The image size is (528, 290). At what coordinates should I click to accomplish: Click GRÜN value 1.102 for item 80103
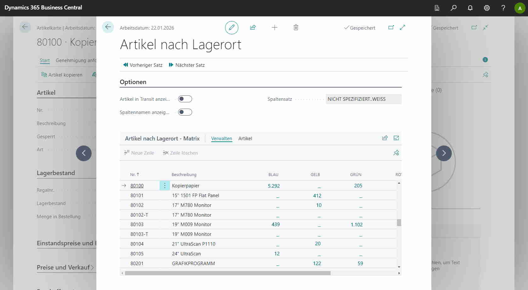coord(357,225)
